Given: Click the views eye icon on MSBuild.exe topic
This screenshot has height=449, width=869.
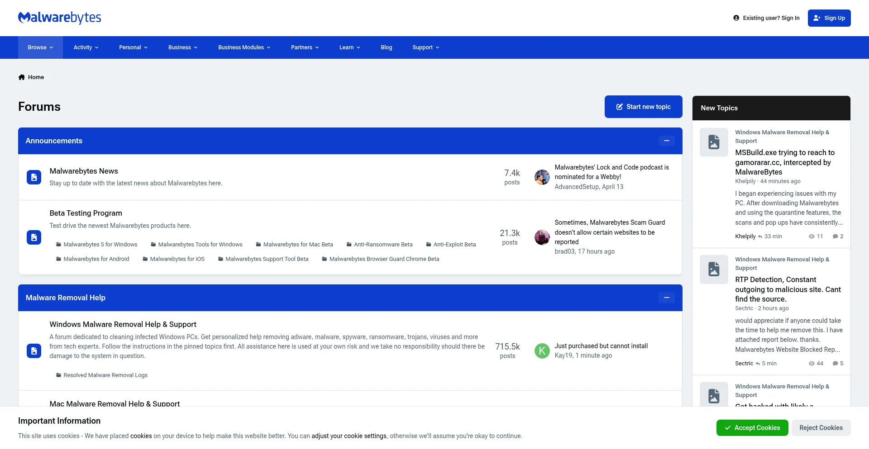Looking at the screenshot, I should pyautogui.click(x=812, y=236).
